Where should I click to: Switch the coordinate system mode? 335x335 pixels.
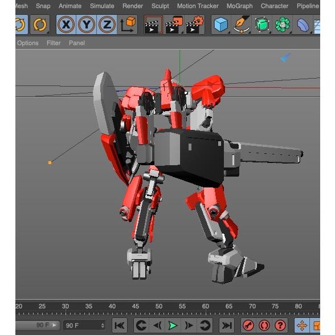pyautogui.click(x=128, y=24)
